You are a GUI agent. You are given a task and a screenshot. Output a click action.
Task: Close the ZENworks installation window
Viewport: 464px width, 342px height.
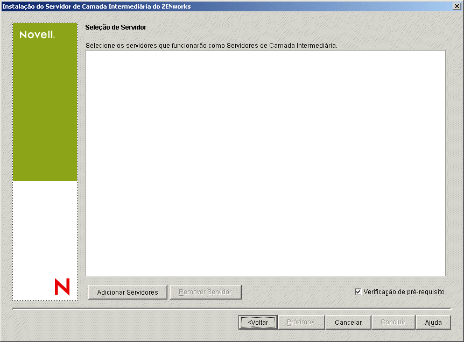pyautogui.click(x=456, y=6)
